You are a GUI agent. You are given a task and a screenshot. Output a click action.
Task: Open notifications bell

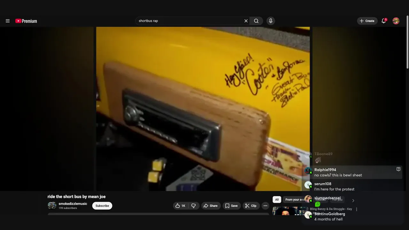click(384, 21)
